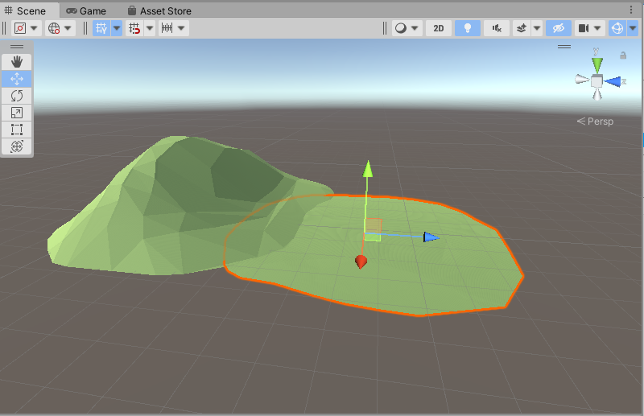Switch to the Scene tab
Image resolution: width=644 pixels, height=416 pixels.
coord(26,10)
